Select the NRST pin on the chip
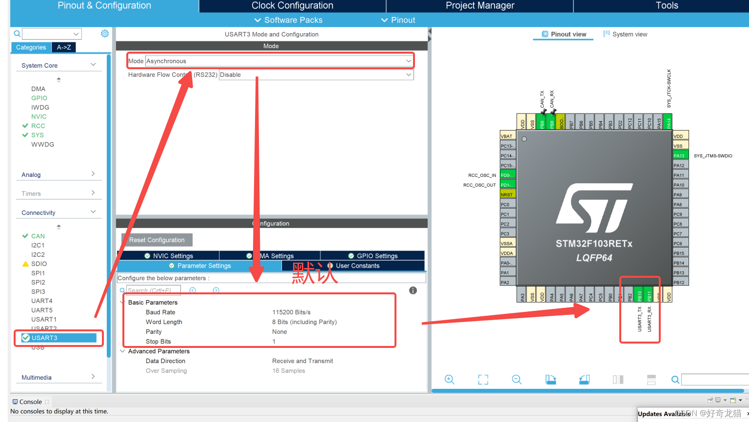749x422 pixels. tap(508, 194)
